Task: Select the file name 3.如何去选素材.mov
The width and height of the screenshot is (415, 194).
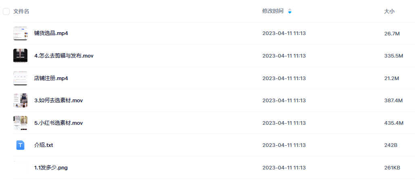Action: pos(58,101)
